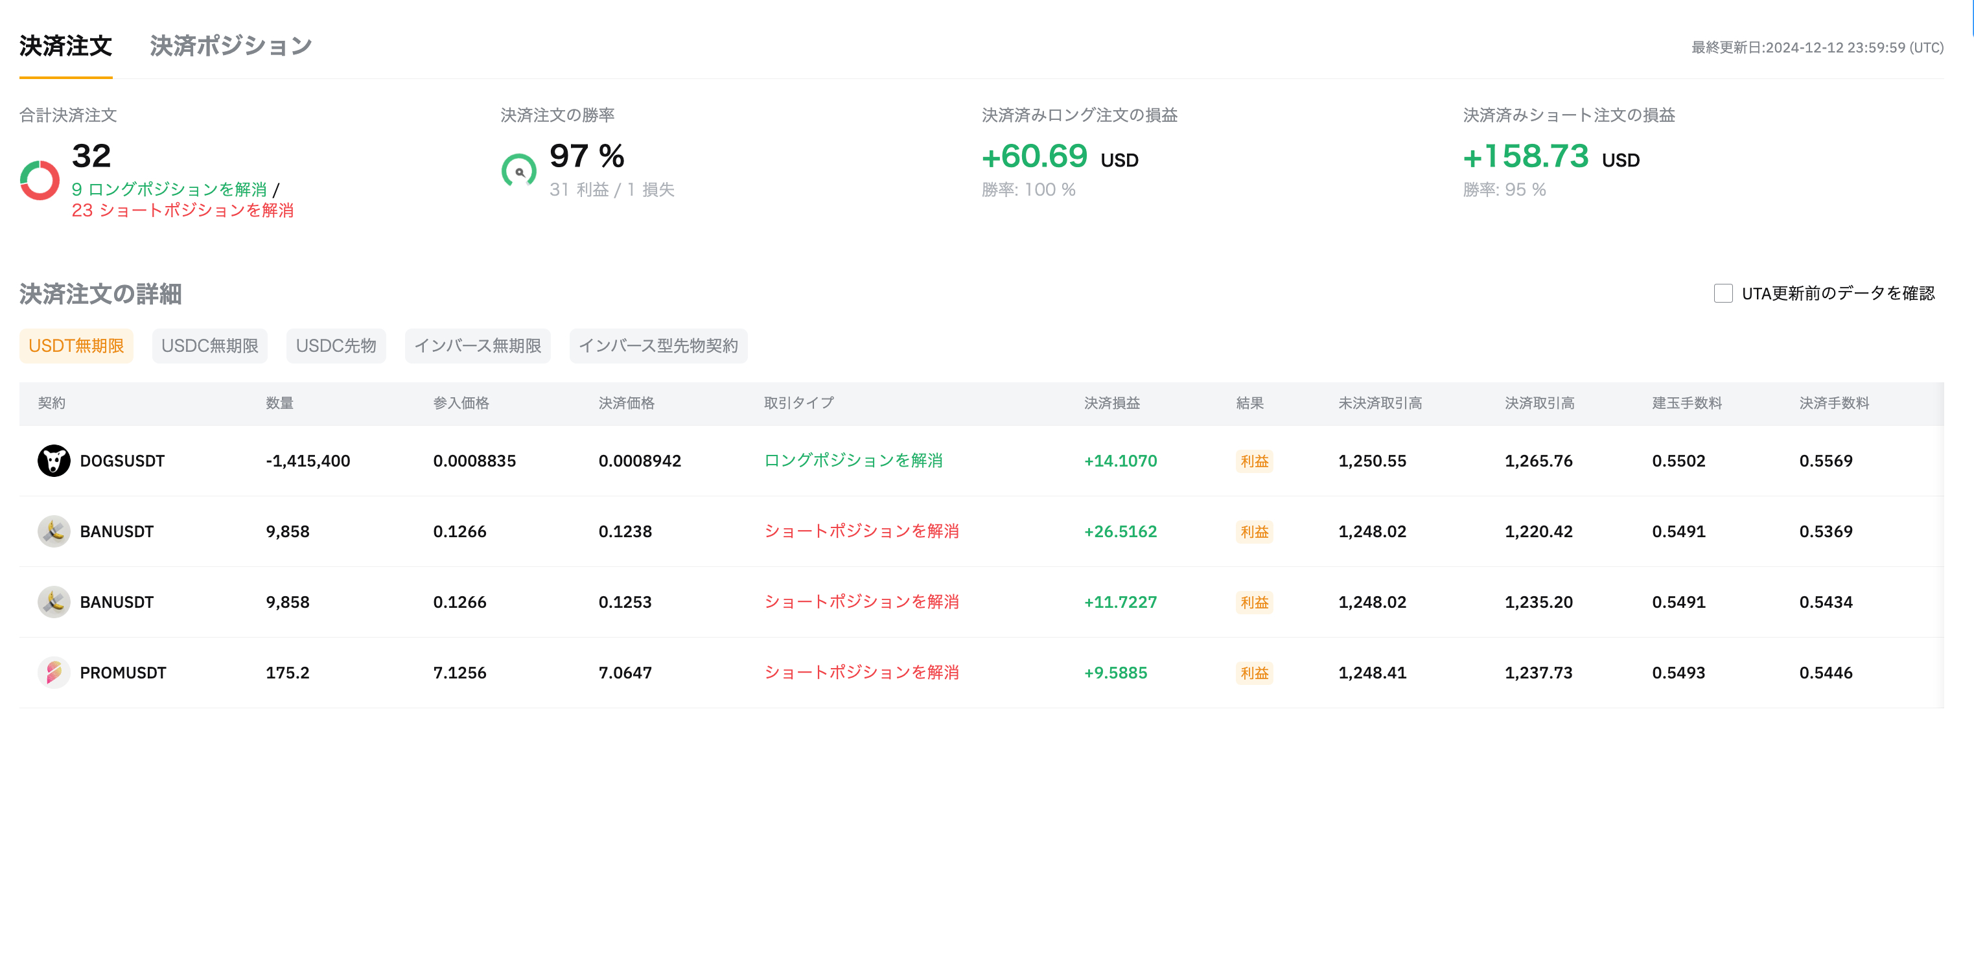Switch to the 決済ポジション tab
Screen dimensions: 1974x972
click(x=230, y=46)
